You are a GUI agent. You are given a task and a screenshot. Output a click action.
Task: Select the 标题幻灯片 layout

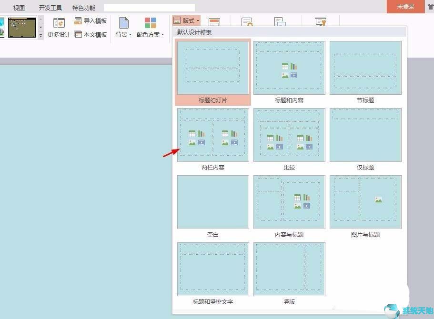[213, 72]
